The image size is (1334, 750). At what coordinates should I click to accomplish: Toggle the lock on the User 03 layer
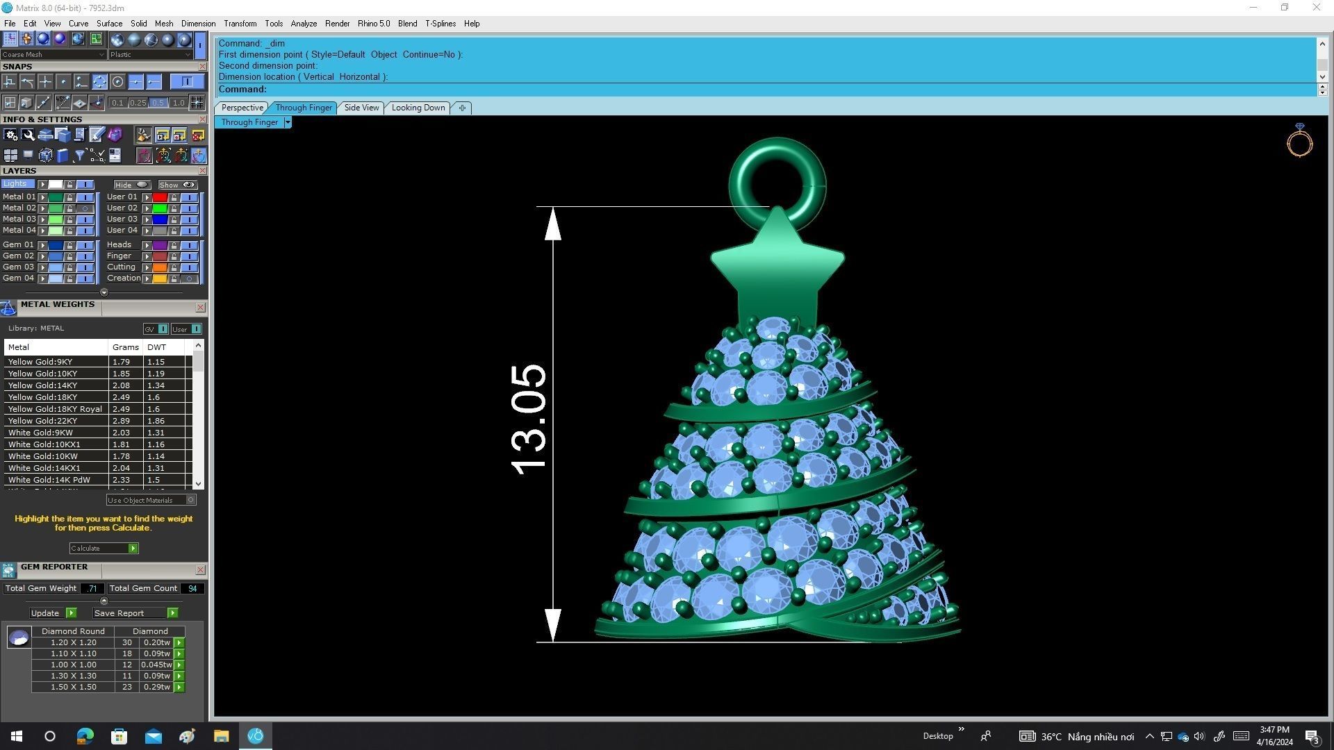(174, 219)
